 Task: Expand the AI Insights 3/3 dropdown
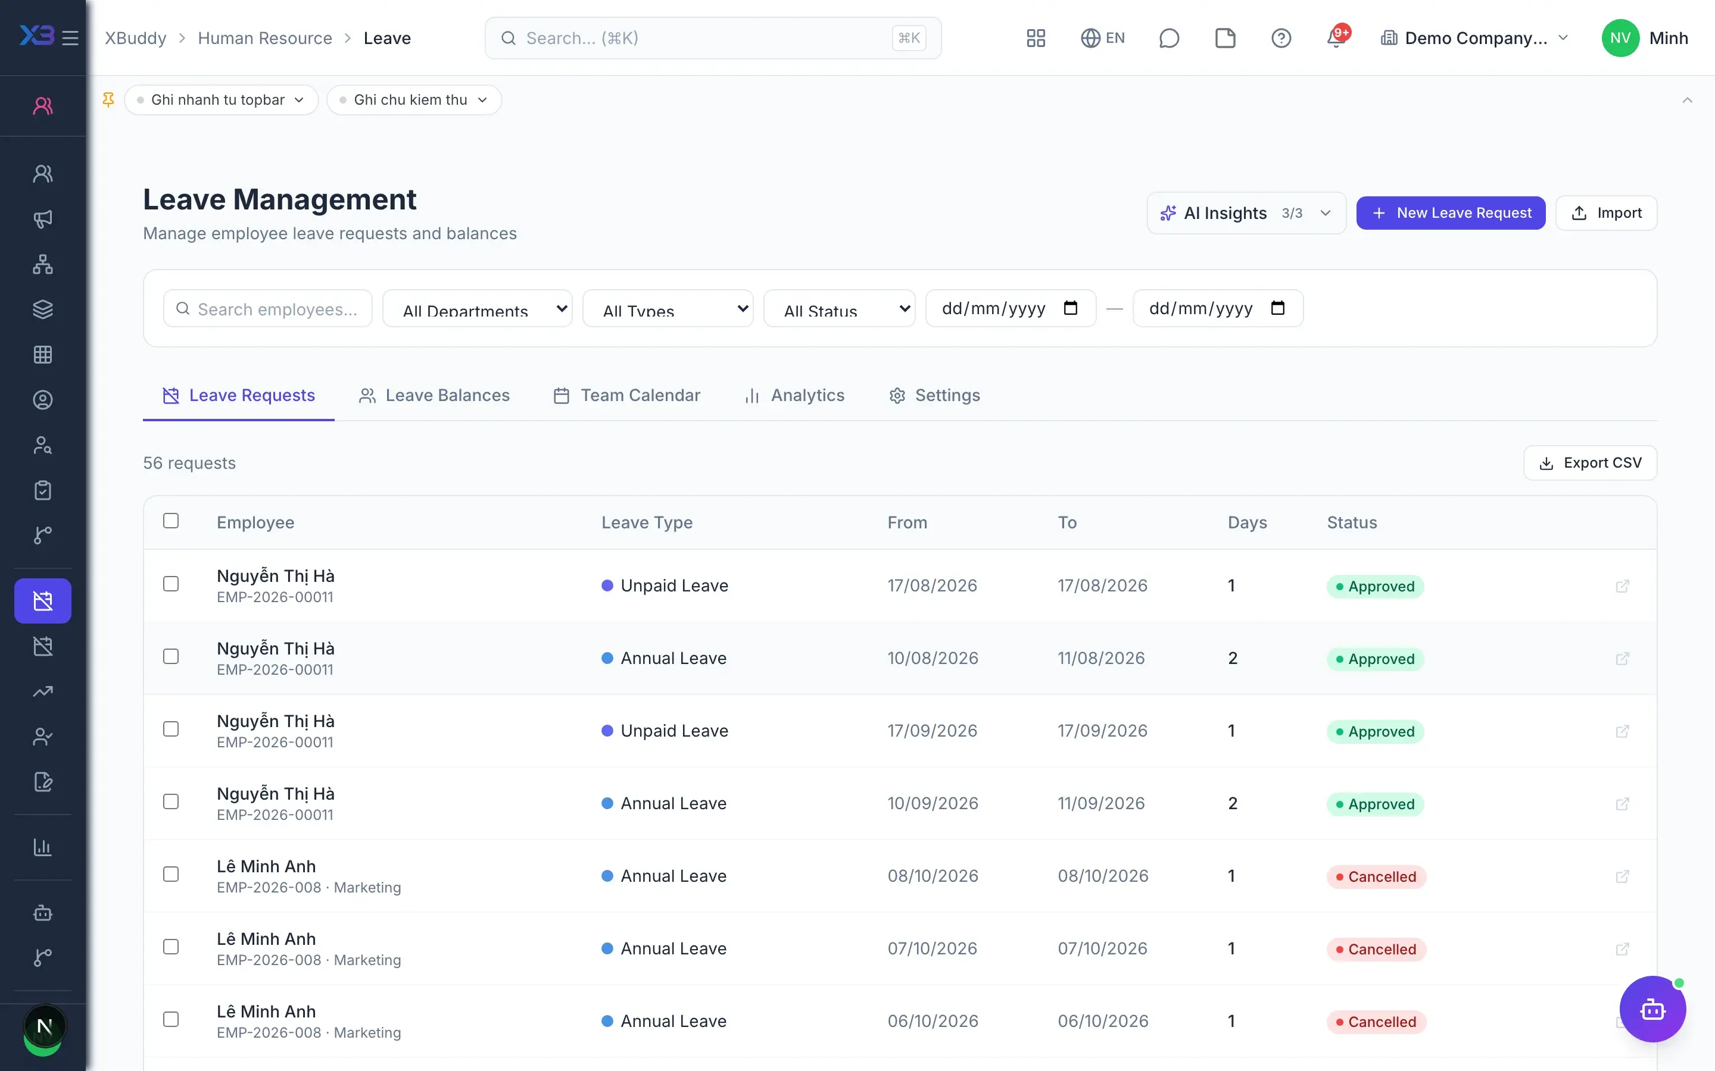1246,213
